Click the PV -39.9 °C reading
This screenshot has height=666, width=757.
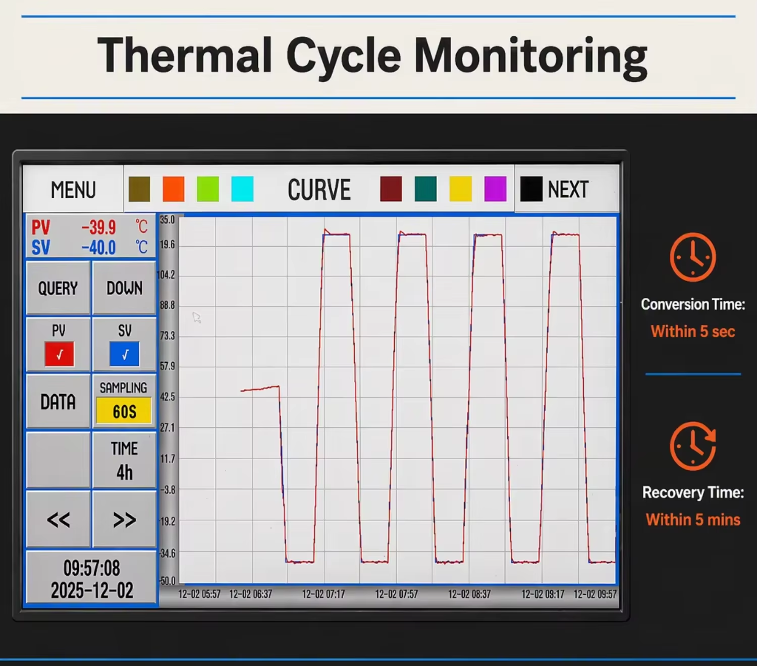pyautogui.click(x=90, y=227)
